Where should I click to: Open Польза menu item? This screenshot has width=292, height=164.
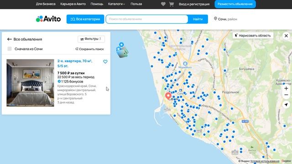click(136, 4)
